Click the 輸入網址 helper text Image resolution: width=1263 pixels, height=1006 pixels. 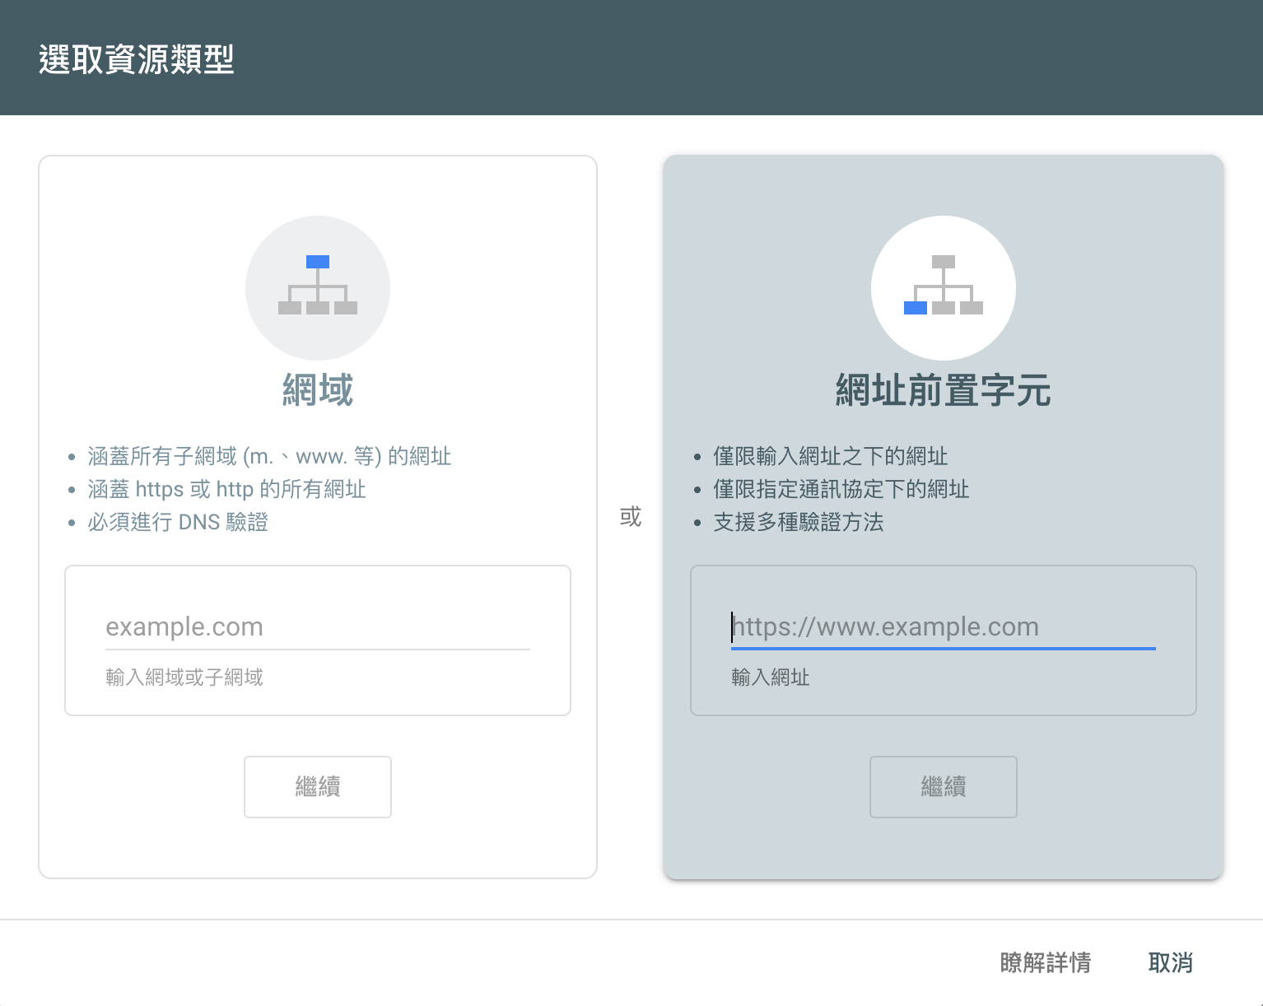pos(769,677)
